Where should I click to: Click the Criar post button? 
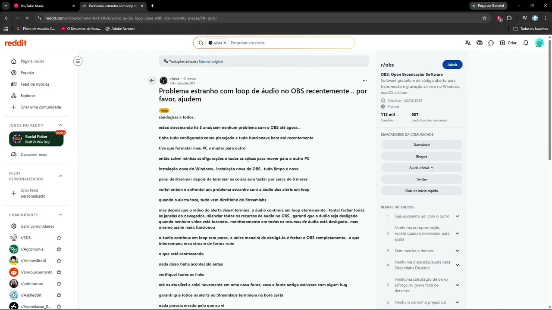click(x=508, y=43)
